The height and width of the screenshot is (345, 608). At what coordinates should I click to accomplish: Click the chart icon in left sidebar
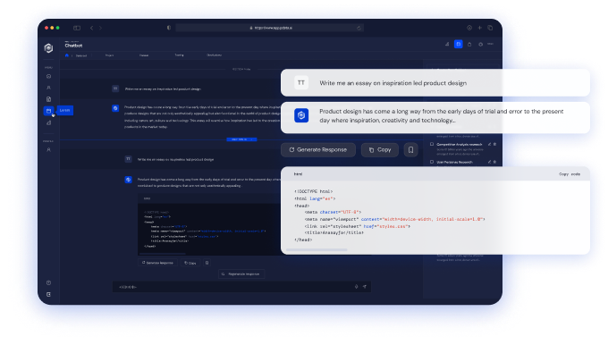pos(48,122)
